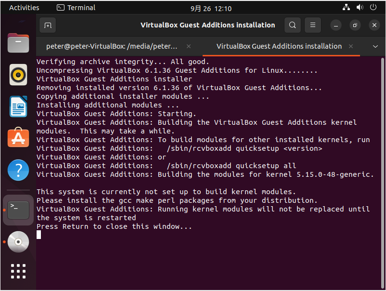The width and height of the screenshot is (386, 291).
Task: Click 'This system is currently not set up' line
Action: click(166, 192)
